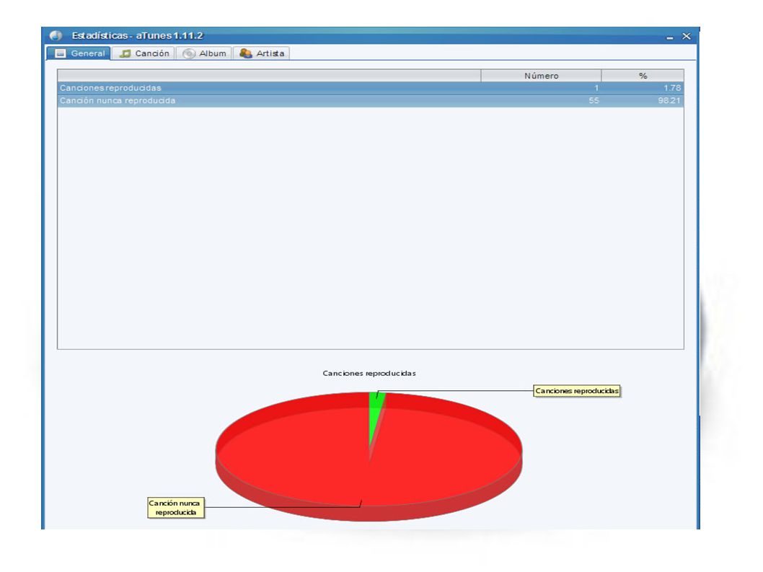Select the Canciones reproducidas row

pos(370,88)
